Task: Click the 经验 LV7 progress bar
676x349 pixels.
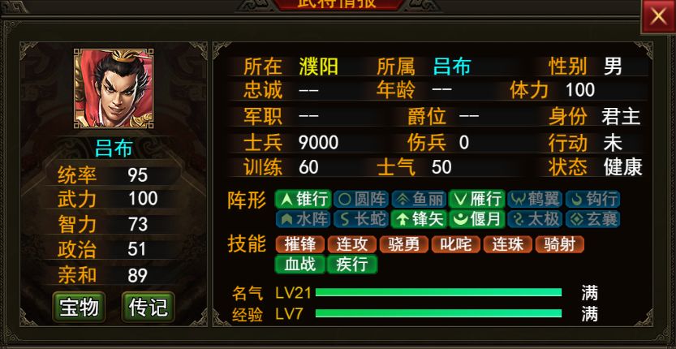Action: 438,313
